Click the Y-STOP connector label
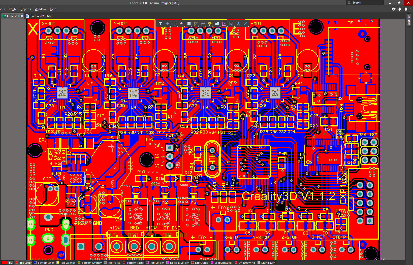 261,237
